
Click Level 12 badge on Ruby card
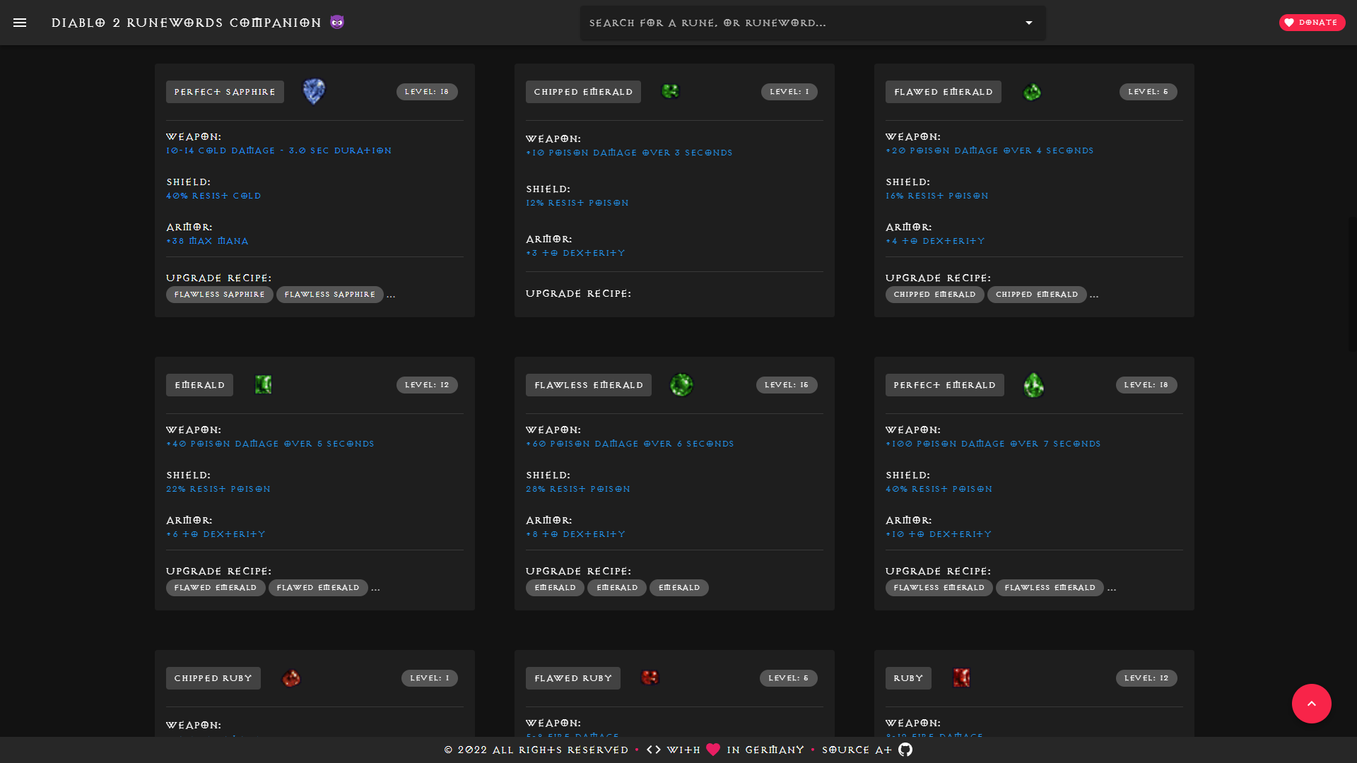1146,678
